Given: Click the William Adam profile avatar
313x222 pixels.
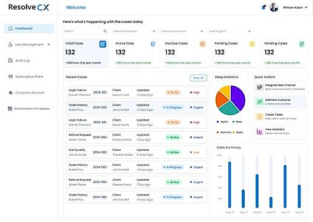Looking at the screenshot, I should tap(274, 7).
